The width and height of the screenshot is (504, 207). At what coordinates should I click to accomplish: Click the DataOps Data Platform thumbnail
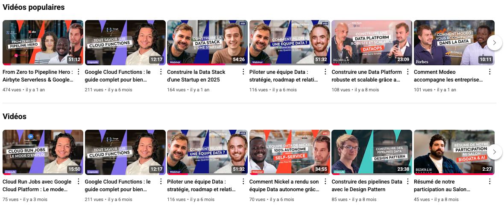click(x=372, y=43)
